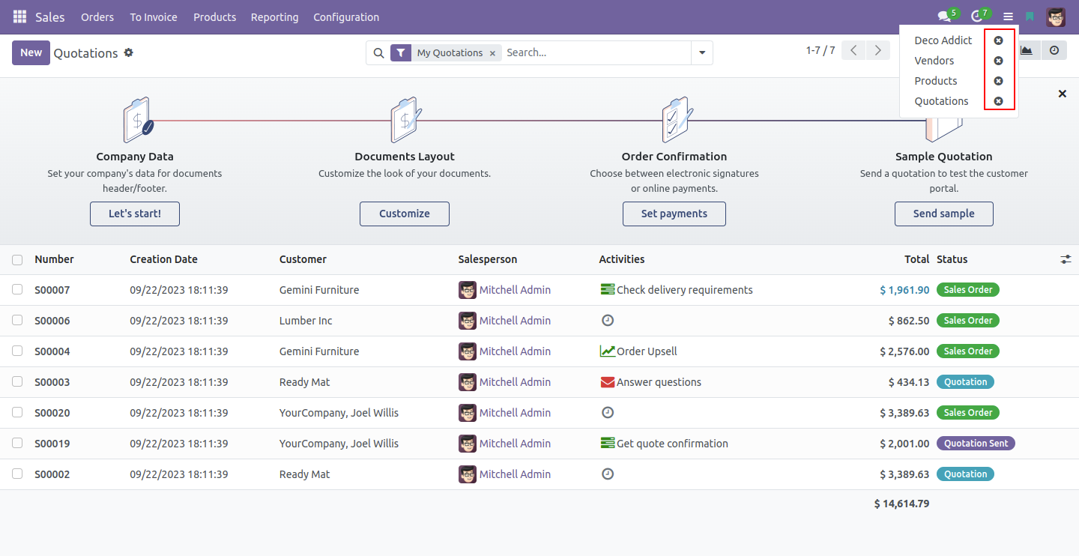Switch to the graph view
This screenshot has height=556, width=1079.
click(x=1027, y=50)
